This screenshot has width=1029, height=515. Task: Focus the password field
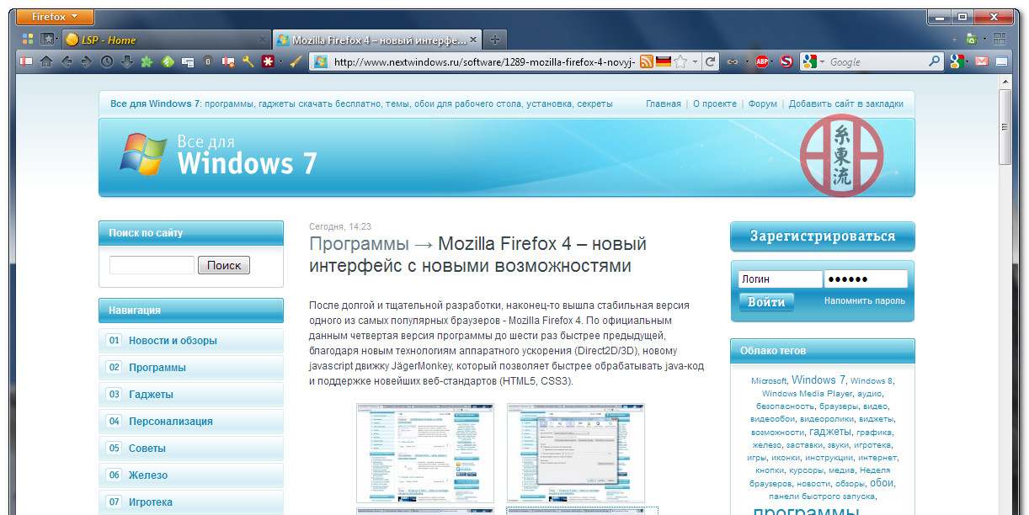point(866,279)
